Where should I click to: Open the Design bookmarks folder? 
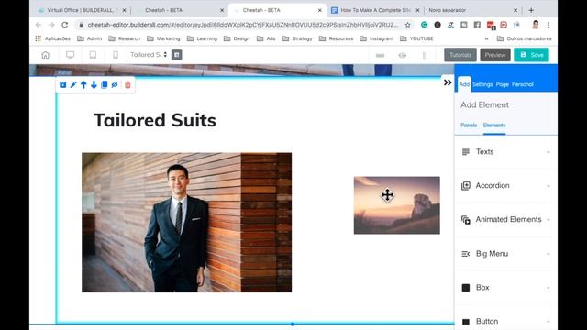point(237,38)
